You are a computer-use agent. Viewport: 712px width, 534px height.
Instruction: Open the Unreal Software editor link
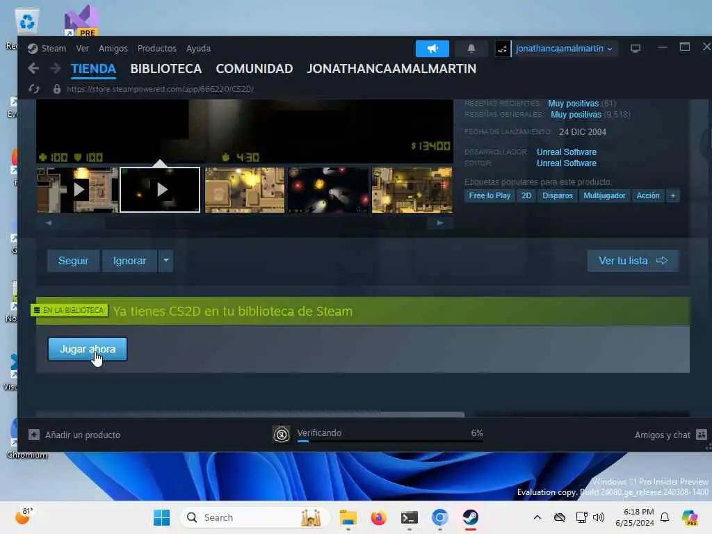coord(566,163)
